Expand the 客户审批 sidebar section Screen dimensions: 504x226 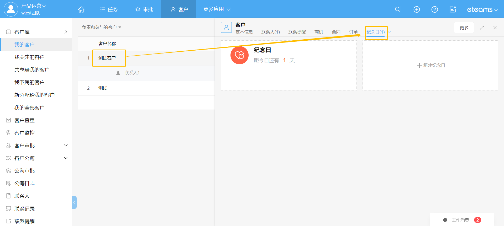(66, 146)
